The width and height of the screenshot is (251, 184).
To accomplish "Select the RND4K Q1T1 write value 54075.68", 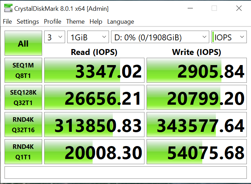I will 197,152.
